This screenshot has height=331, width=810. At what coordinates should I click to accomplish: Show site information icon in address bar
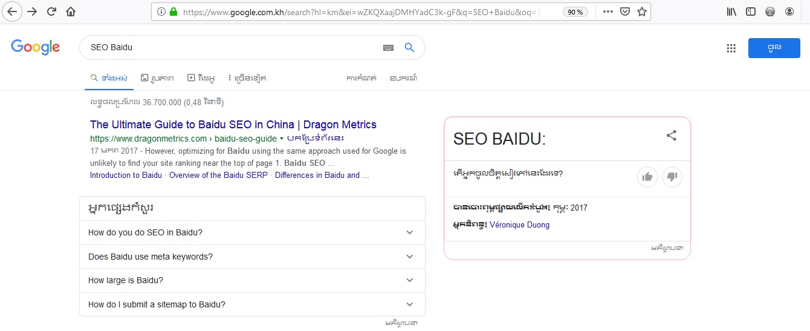pos(161,11)
